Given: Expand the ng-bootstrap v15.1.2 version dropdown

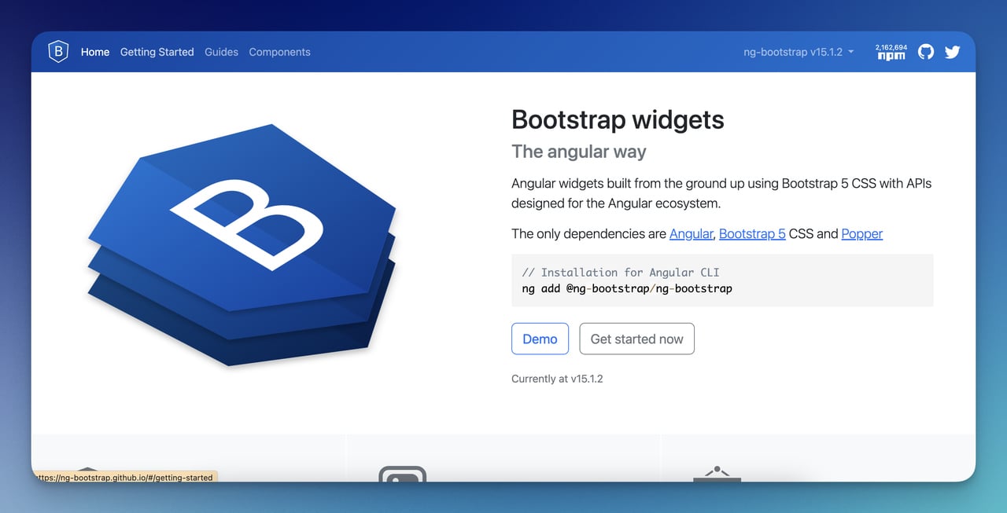Looking at the screenshot, I should [799, 52].
